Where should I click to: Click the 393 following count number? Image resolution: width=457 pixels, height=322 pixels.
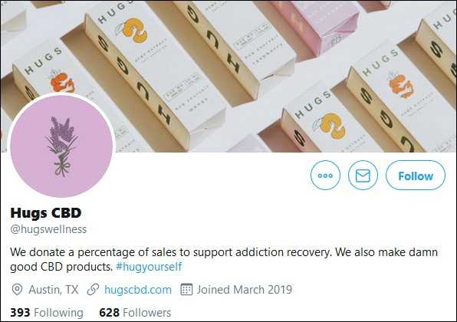20,313
